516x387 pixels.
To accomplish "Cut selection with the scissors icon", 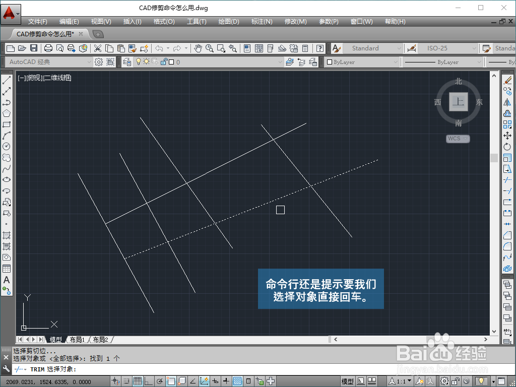I will (97, 48).
